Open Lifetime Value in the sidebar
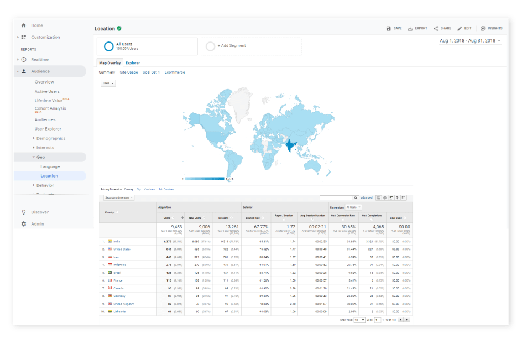The height and width of the screenshot is (344, 522). pyautogui.click(x=49, y=101)
